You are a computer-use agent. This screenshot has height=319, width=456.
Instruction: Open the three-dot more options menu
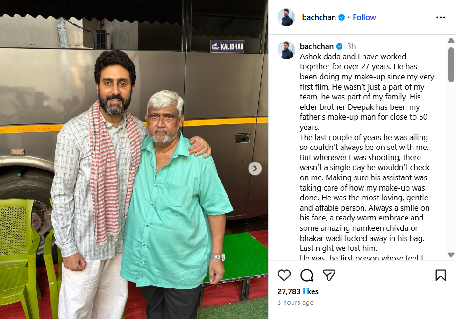click(441, 17)
